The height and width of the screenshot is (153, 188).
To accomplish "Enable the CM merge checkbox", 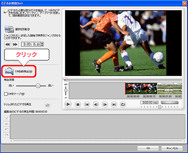I will tap(6, 94).
